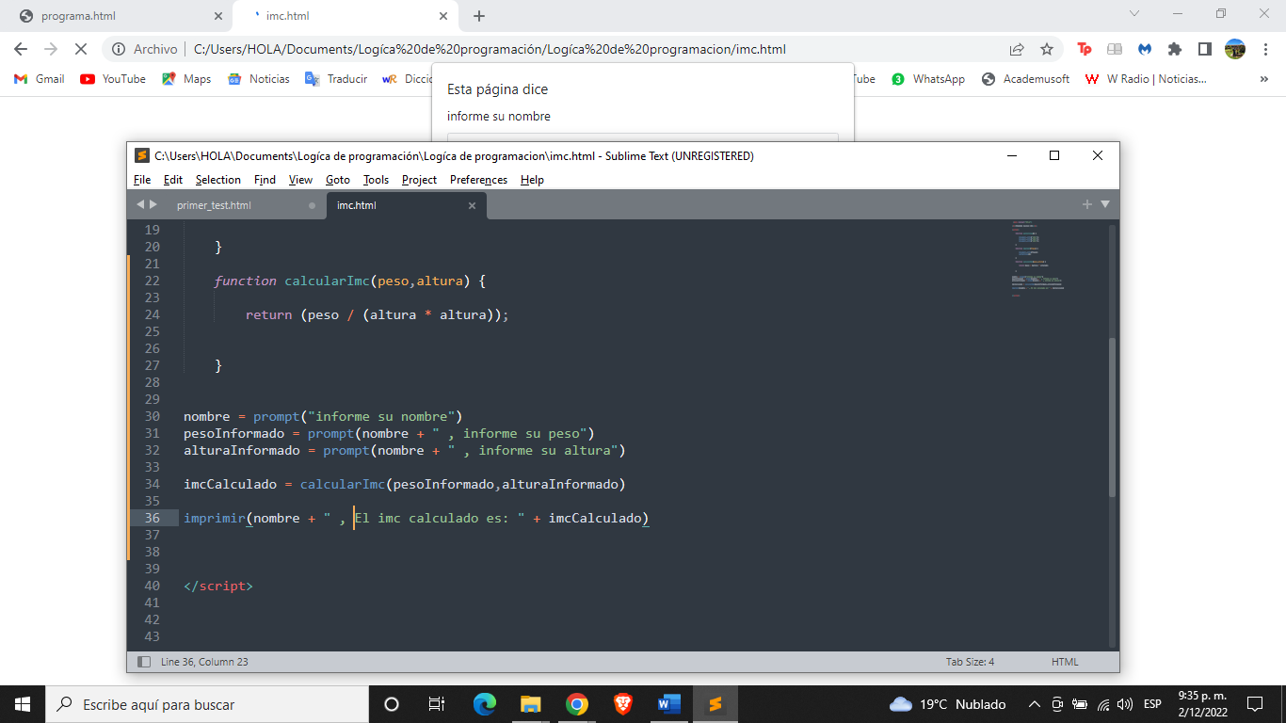Open the Sublime Text File menu
The image size is (1286, 723).
click(x=142, y=180)
